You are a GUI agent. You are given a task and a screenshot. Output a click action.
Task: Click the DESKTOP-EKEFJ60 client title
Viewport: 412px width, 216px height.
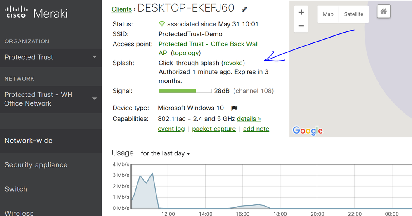186,8
